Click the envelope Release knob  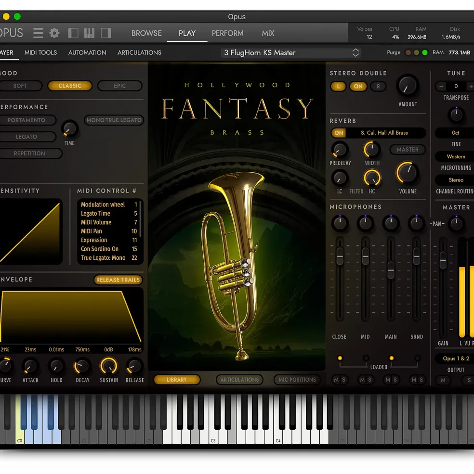[x=134, y=367]
